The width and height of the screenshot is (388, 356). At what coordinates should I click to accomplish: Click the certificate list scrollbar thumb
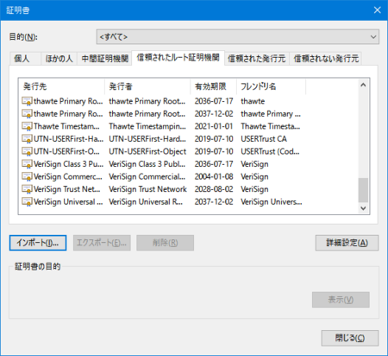point(363,190)
